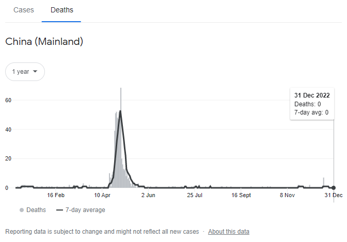The height and width of the screenshot is (242, 347).
Task: Click the 16 Sept axis label
Action: click(241, 195)
